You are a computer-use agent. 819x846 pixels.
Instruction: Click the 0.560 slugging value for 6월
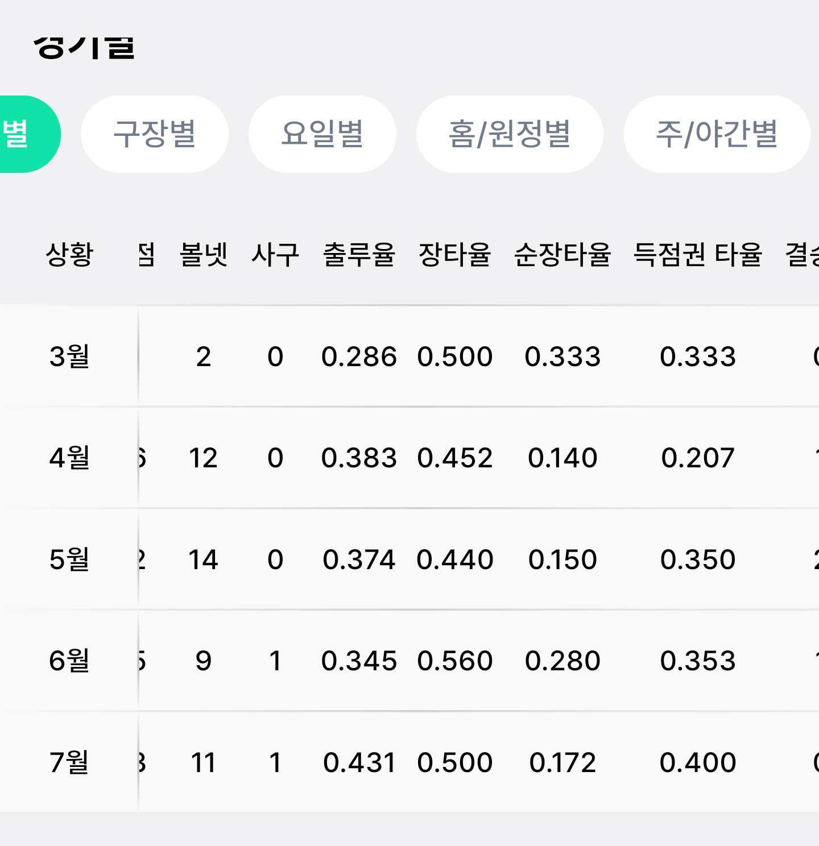tap(454, 661)
